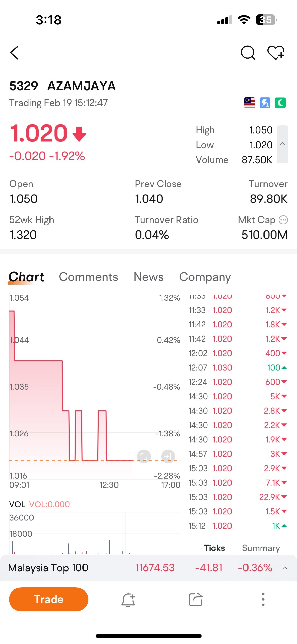Viewport: 297px width, 644px height.
Task: Collapse the ticks panel via arrow icon
Action: pyautogui.click(x=168, y=457)
